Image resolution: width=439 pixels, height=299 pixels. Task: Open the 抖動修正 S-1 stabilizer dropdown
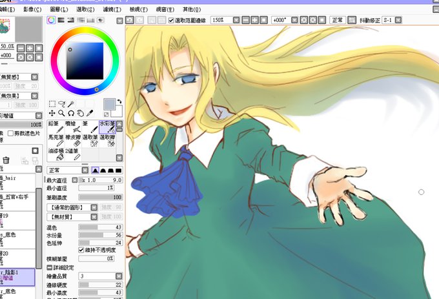click(x=398, y=20)
